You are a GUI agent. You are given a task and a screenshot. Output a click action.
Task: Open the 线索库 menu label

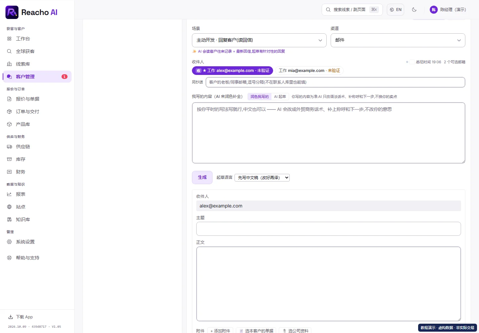[x=23, y=64]
